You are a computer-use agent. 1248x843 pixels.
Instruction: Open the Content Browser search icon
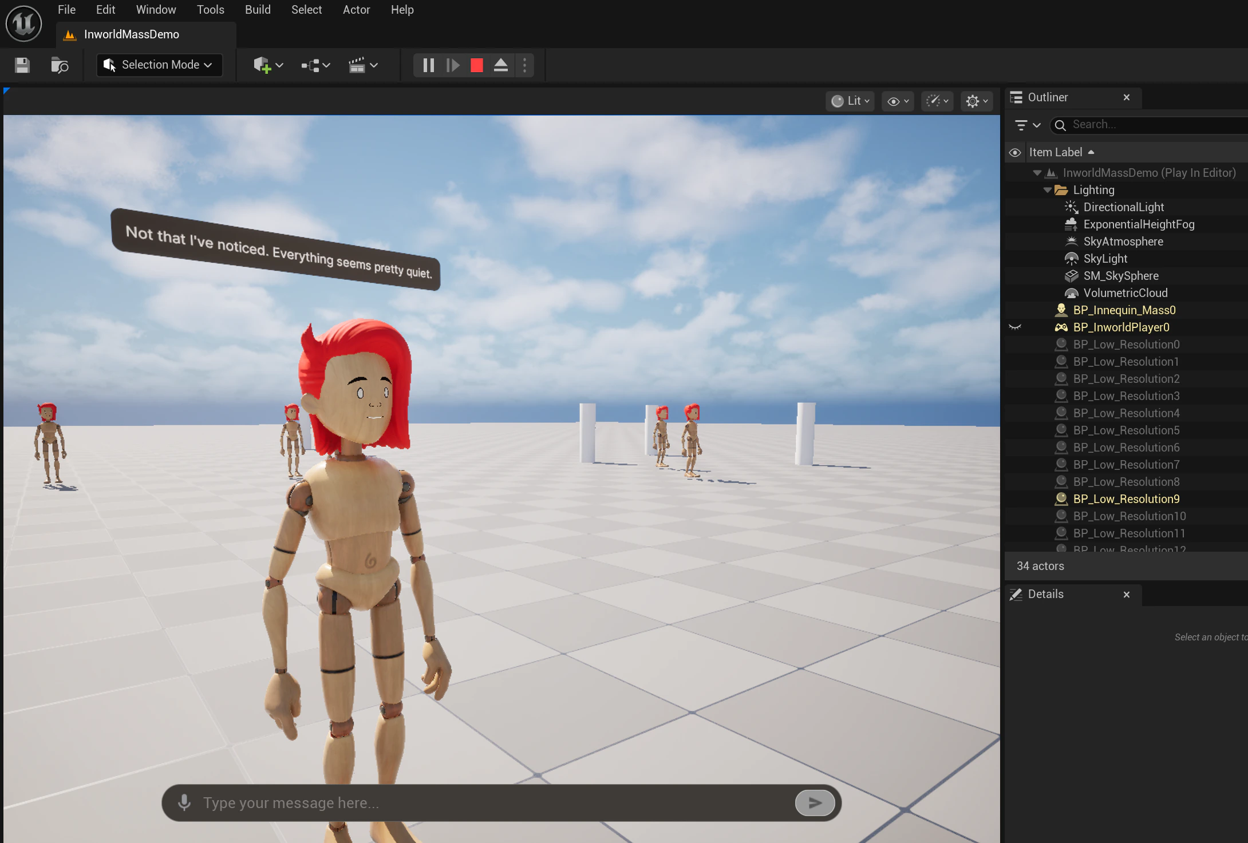tap(60, 65)
